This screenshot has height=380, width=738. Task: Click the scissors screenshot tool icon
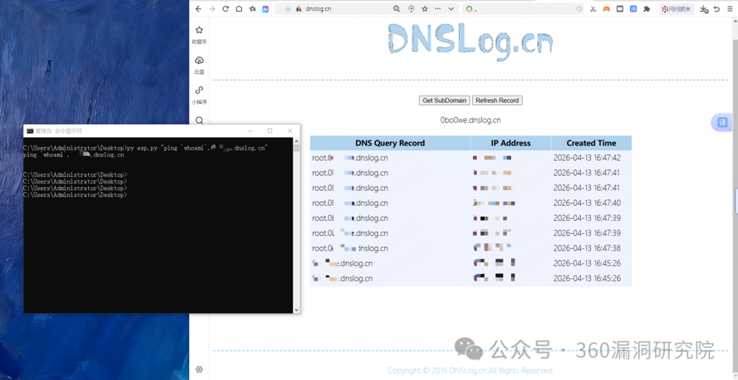593,9
